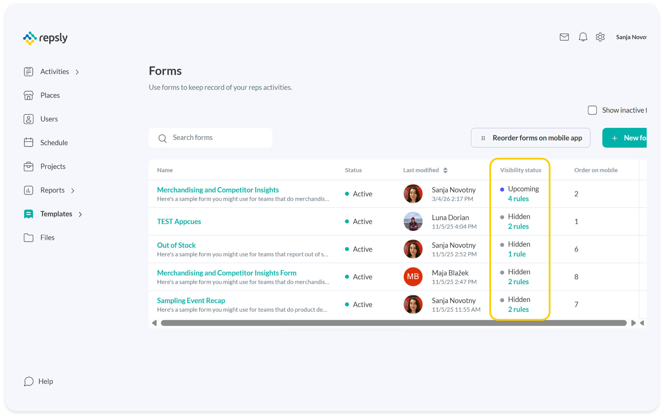The image size is (664, 418).
Task: Click the Projects briefcase icon
Action: tap(29, 166)
